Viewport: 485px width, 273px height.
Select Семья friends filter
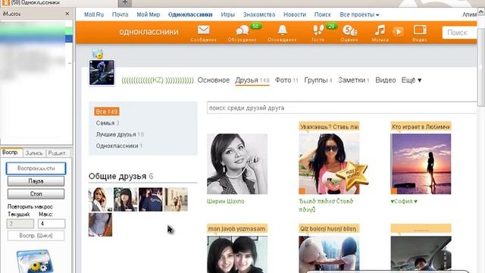(108, 123)
